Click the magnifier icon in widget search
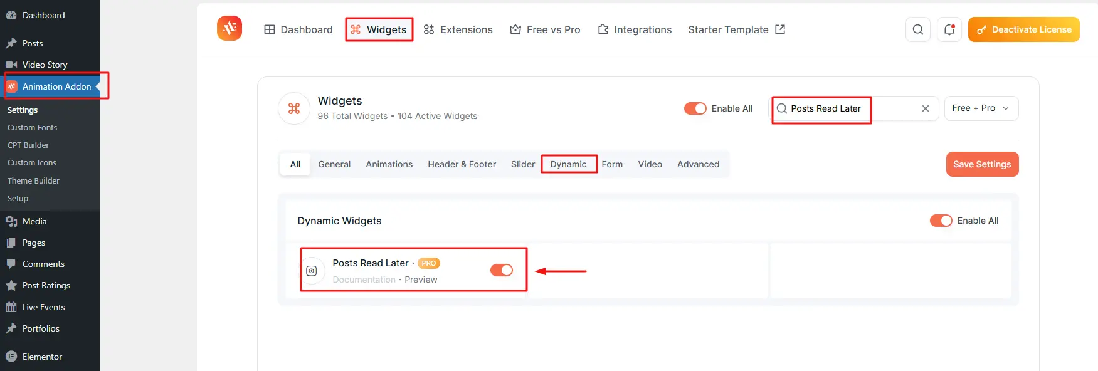Image resolution: width=1098 pixels, height=371 pixels. point(782,108)
